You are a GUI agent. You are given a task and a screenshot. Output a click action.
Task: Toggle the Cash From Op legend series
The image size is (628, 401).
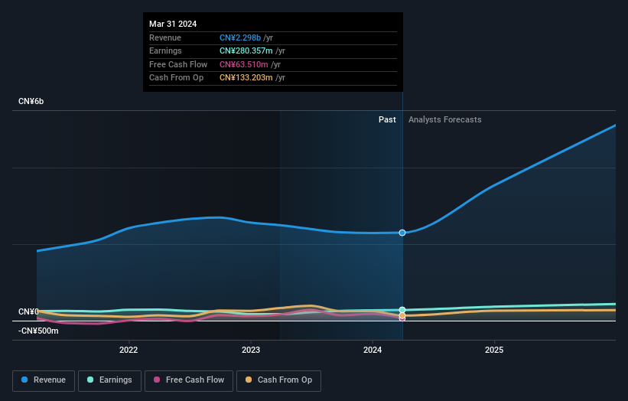click(x=278, y=380)
